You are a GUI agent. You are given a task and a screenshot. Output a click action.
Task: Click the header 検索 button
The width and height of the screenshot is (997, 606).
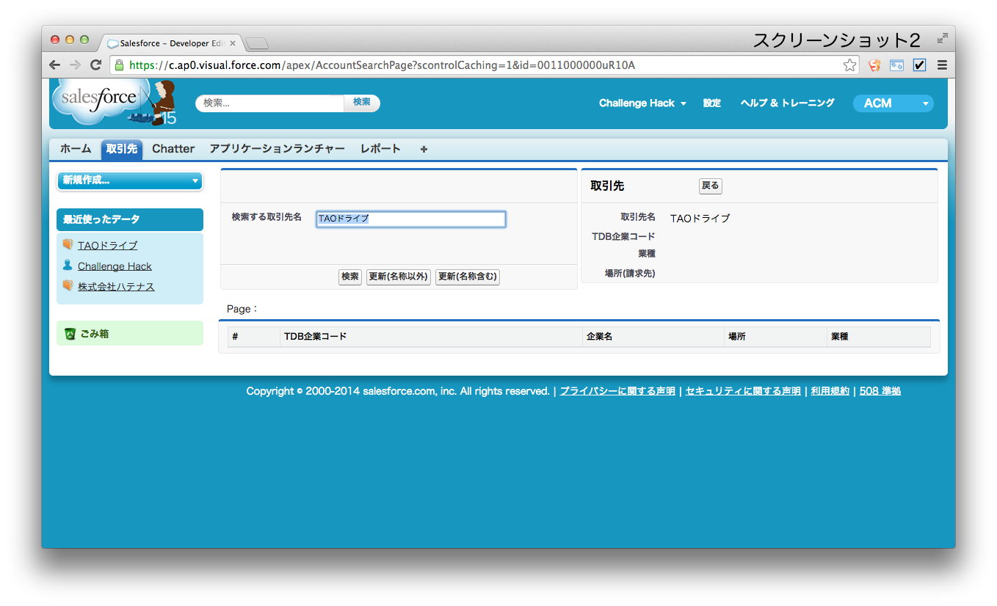click(x=362, y=103)
